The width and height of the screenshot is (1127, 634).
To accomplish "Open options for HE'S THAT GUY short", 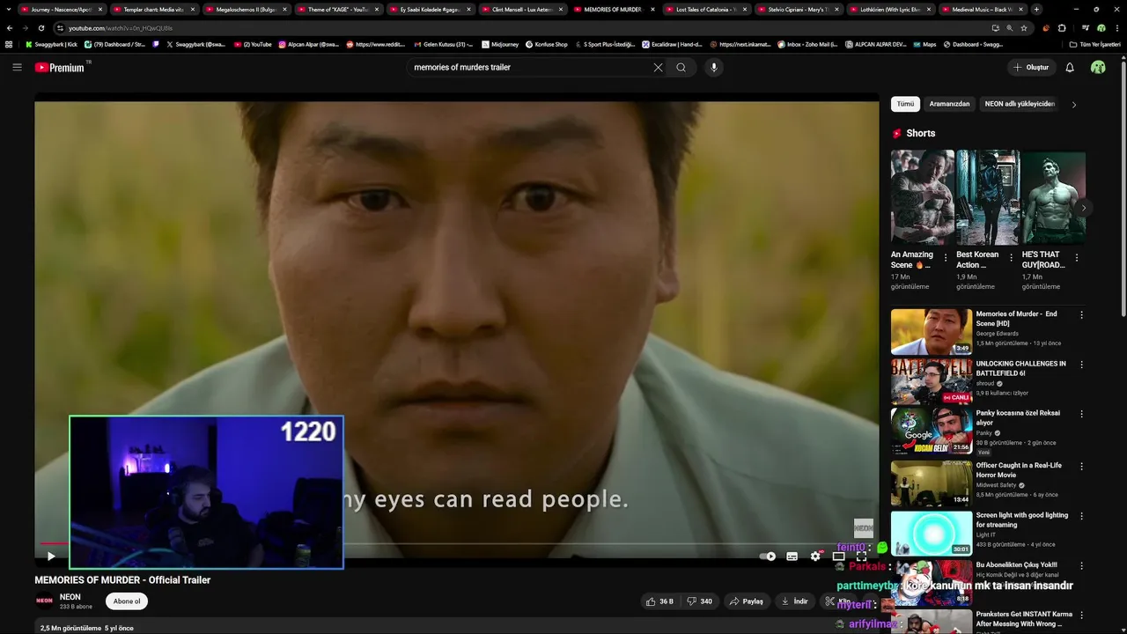I will [x=1077, y=258].
